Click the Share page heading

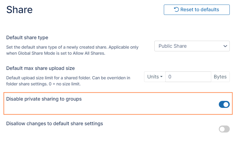click(19, 10)
